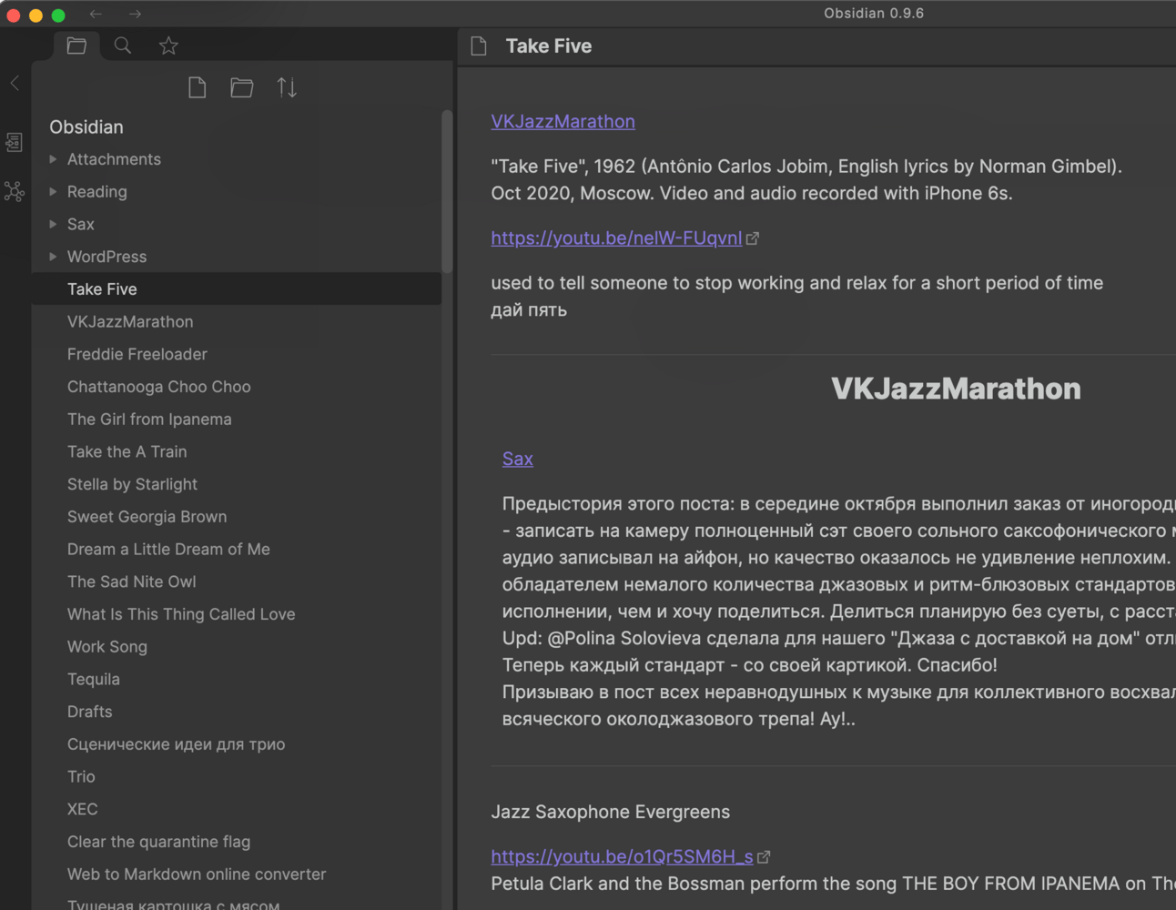Click the Jazz Saxophone Evergreens text
Screen dimensions: 1176x910
(x=611, y=812)
